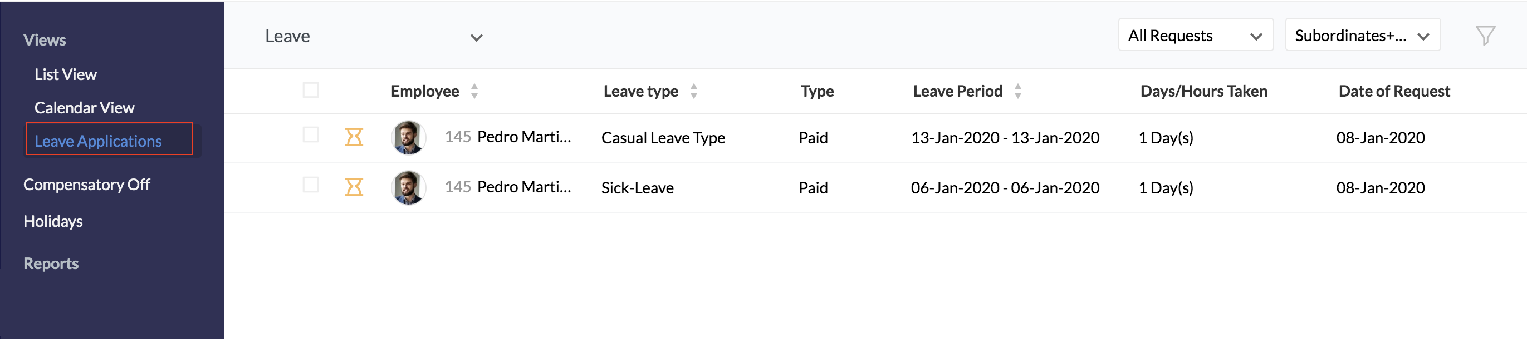The width and height of the screenshot is (1527, 339).
Task: Open the Holidays section
Action: (x=53, y=221)
